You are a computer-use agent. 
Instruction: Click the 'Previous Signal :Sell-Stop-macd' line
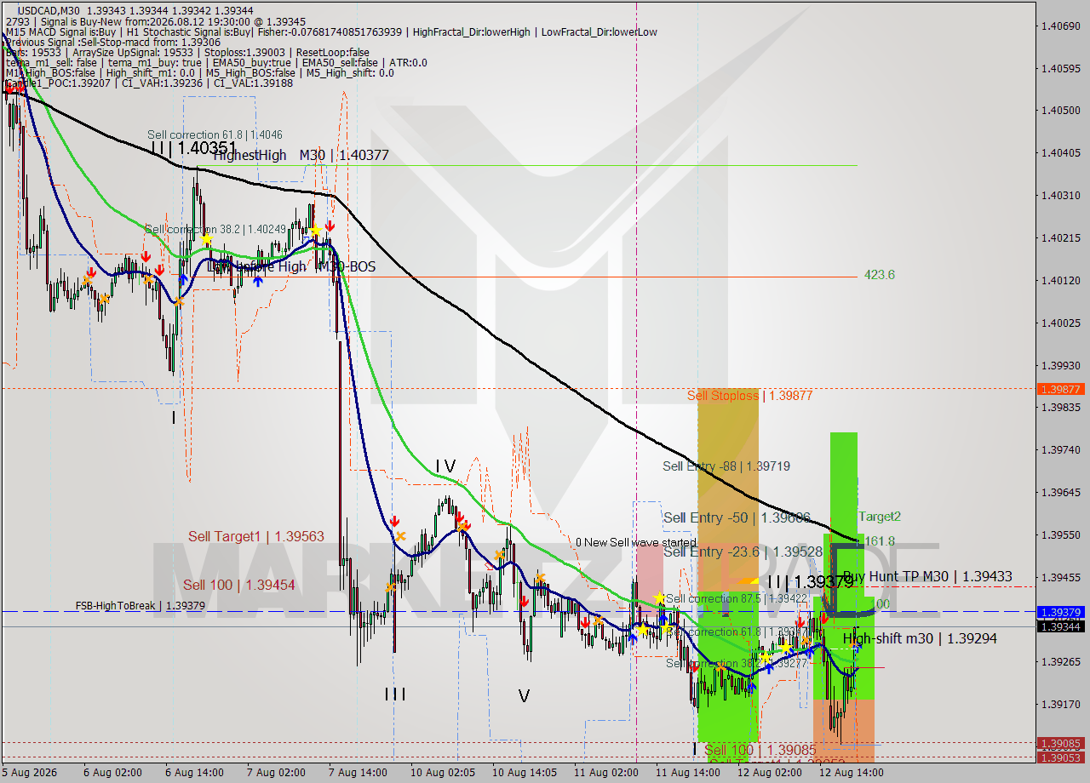click(x=112, y=42)
